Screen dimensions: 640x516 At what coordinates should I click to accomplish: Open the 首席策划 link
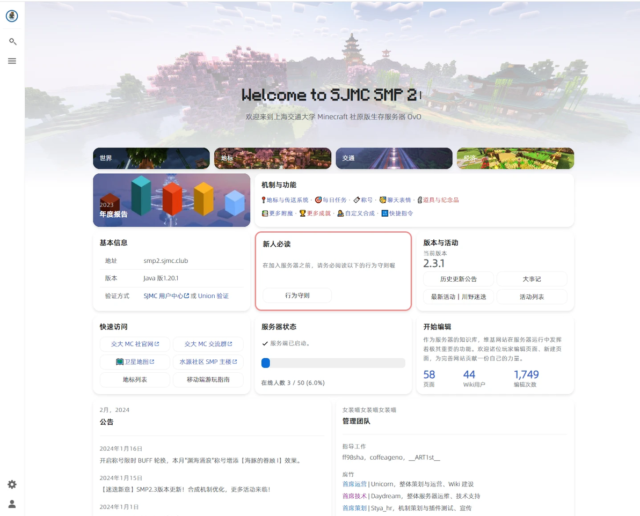pyautogui.click(x=354, y=508)
